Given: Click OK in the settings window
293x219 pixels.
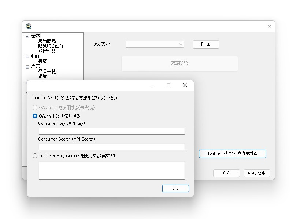Looking at the screenshot, I should click(x=226, y=173).
